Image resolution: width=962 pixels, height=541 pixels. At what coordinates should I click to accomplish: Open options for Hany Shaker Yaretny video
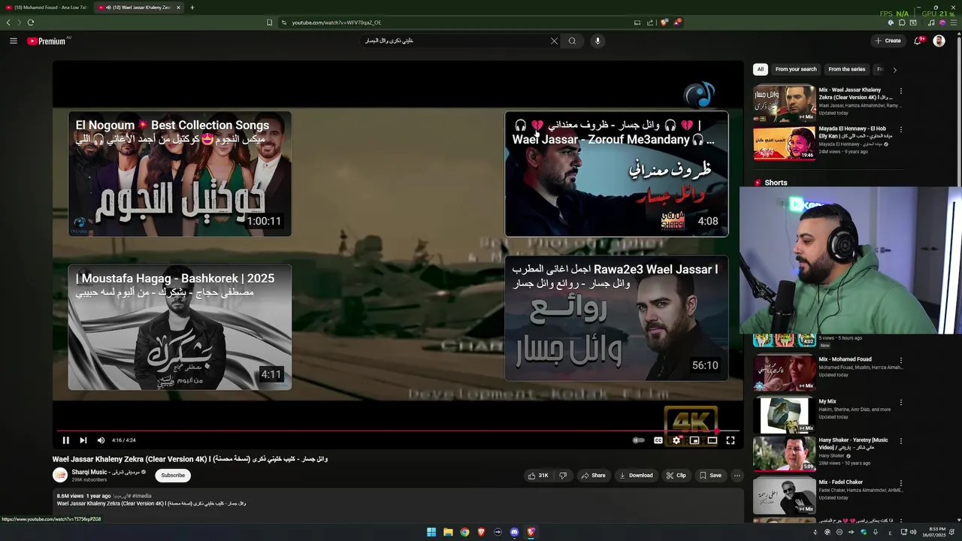coord(901,441)
